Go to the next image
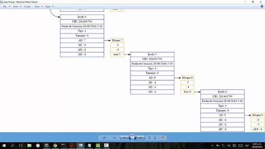The width and height of the screenshot is (265, 149). click(x=141, y=138)
